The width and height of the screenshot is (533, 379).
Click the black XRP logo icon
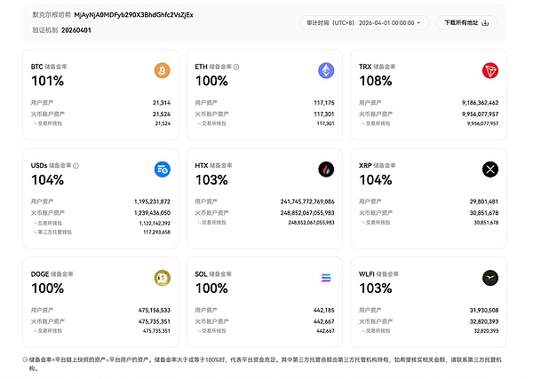click(490, 170)
